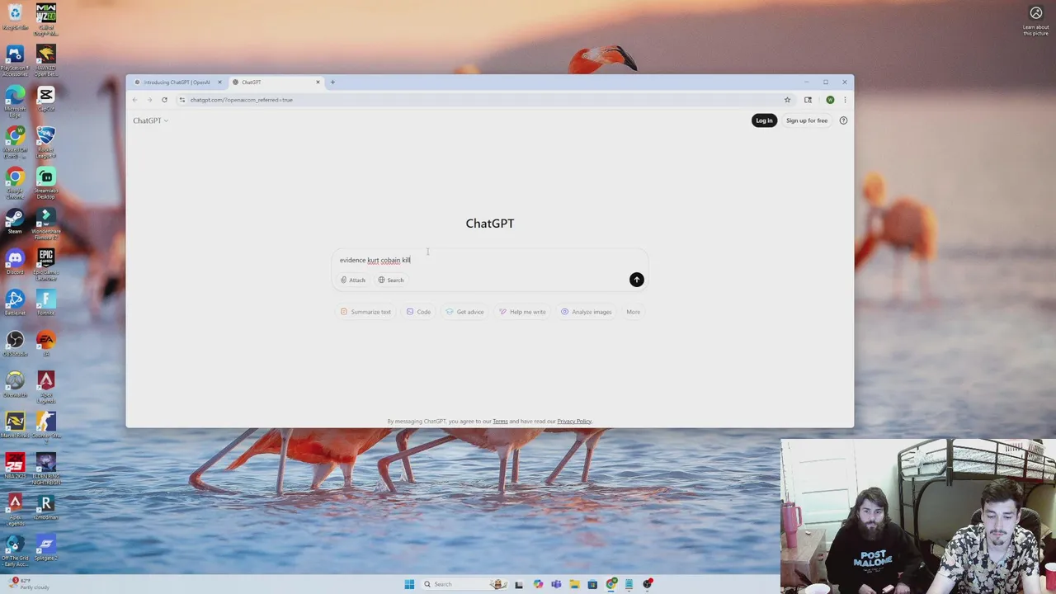Click Sign up for free
Viewport: 1056px width, 594px height.
pos(806,120)
